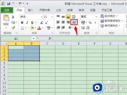Align text left
The width and height of the screenshot is (127, 95).
(58, 22)
